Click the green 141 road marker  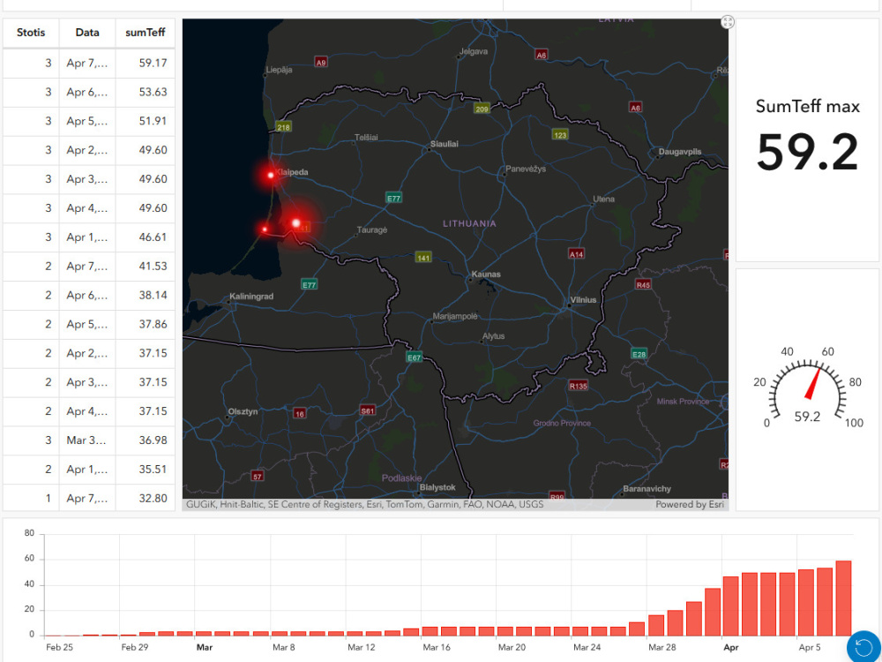tap(422, 259)
